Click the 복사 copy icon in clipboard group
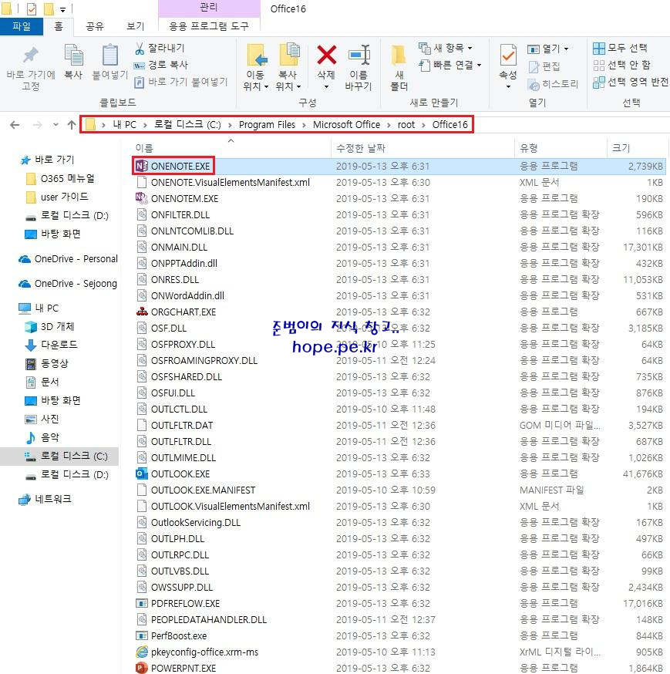 (73, 56)
